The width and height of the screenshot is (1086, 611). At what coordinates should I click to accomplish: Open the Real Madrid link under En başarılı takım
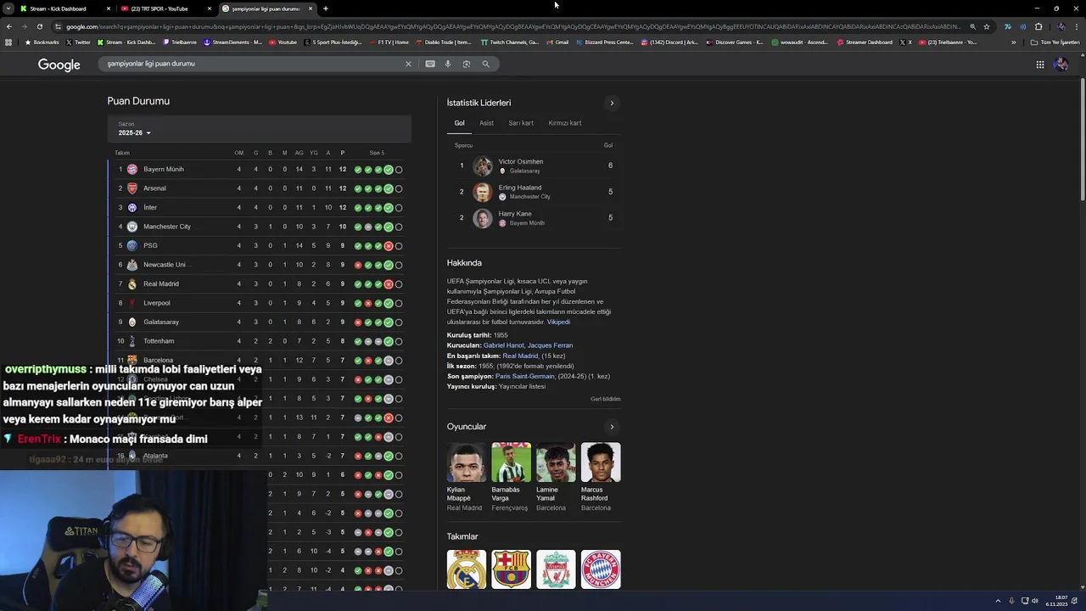tap(519, 356)
